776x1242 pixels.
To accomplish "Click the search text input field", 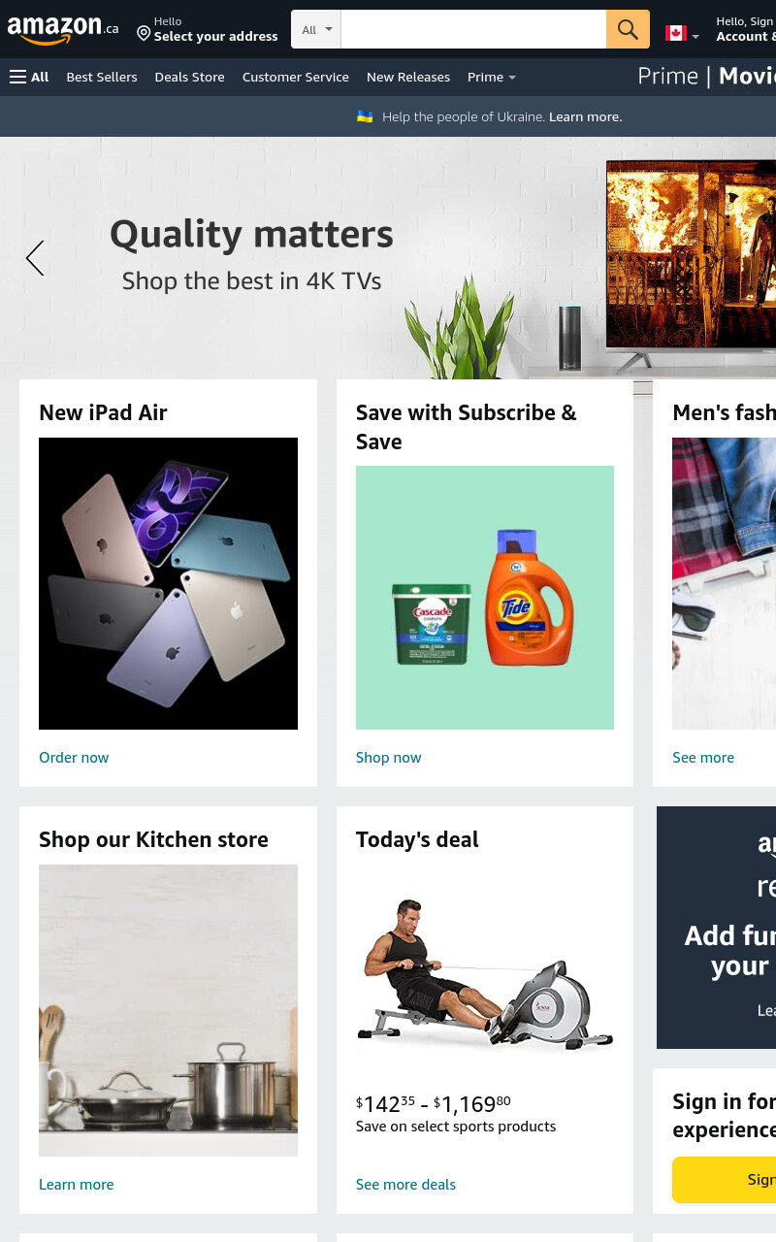I will click(473, 29).
